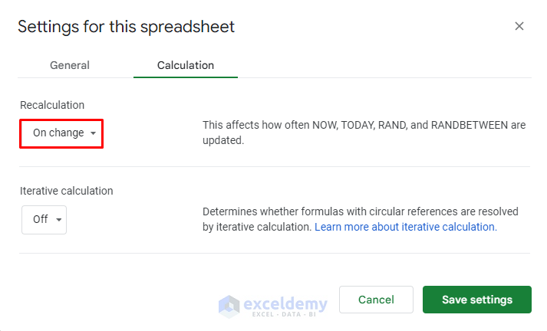Screen dimensions: 547x331
Task: Open "Learn more about iterative calculation" link
Action: 406,227
